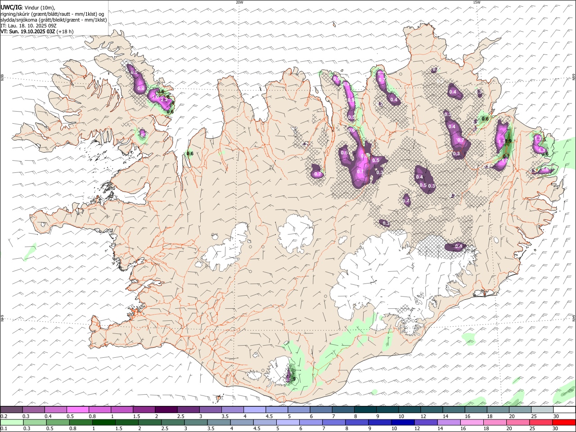Screen dimensions: 576x432
Task: Click the 0.1 label on the lower scale
Action: point(4,429)
